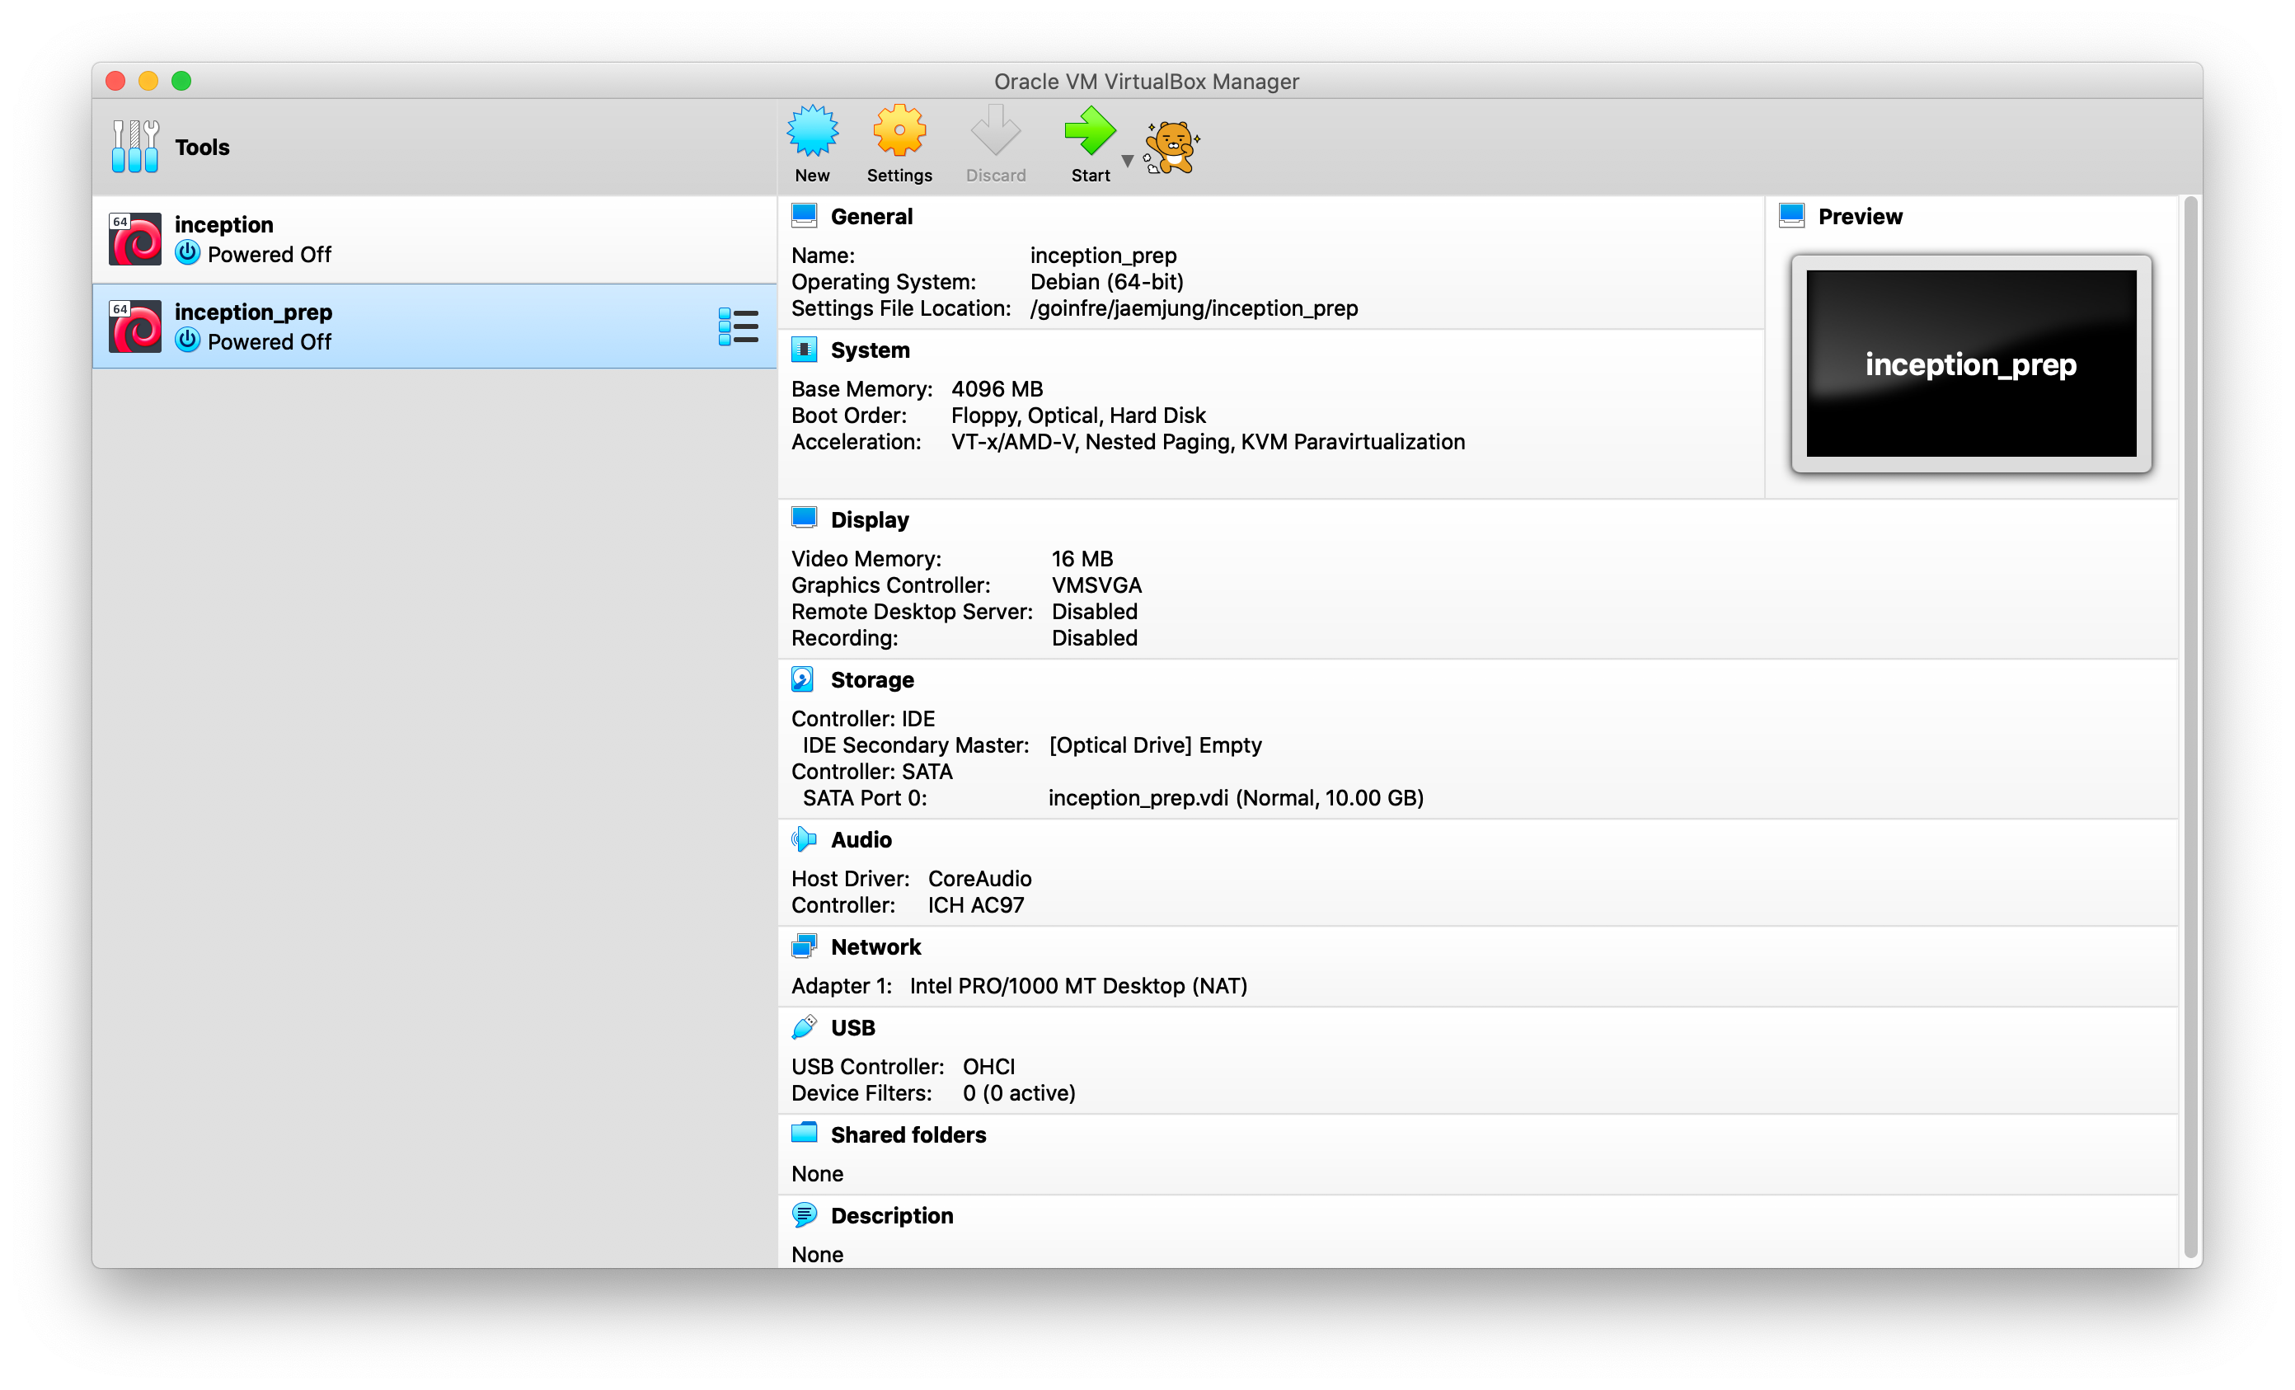
Task: Click the Display section icon
Action: 804,518
